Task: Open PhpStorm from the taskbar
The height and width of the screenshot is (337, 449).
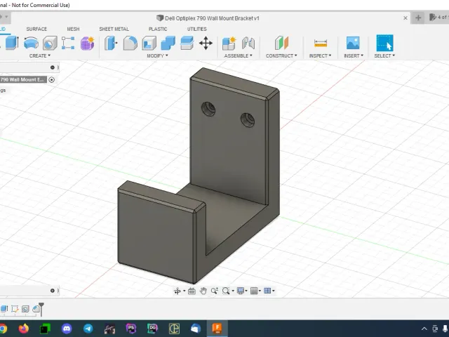Action: [x=131, y=329]
